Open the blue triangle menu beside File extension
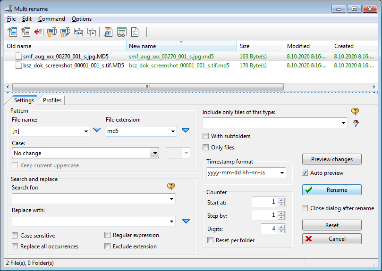Viewport: 382px width, 271px height. click(x=186, y=131)
